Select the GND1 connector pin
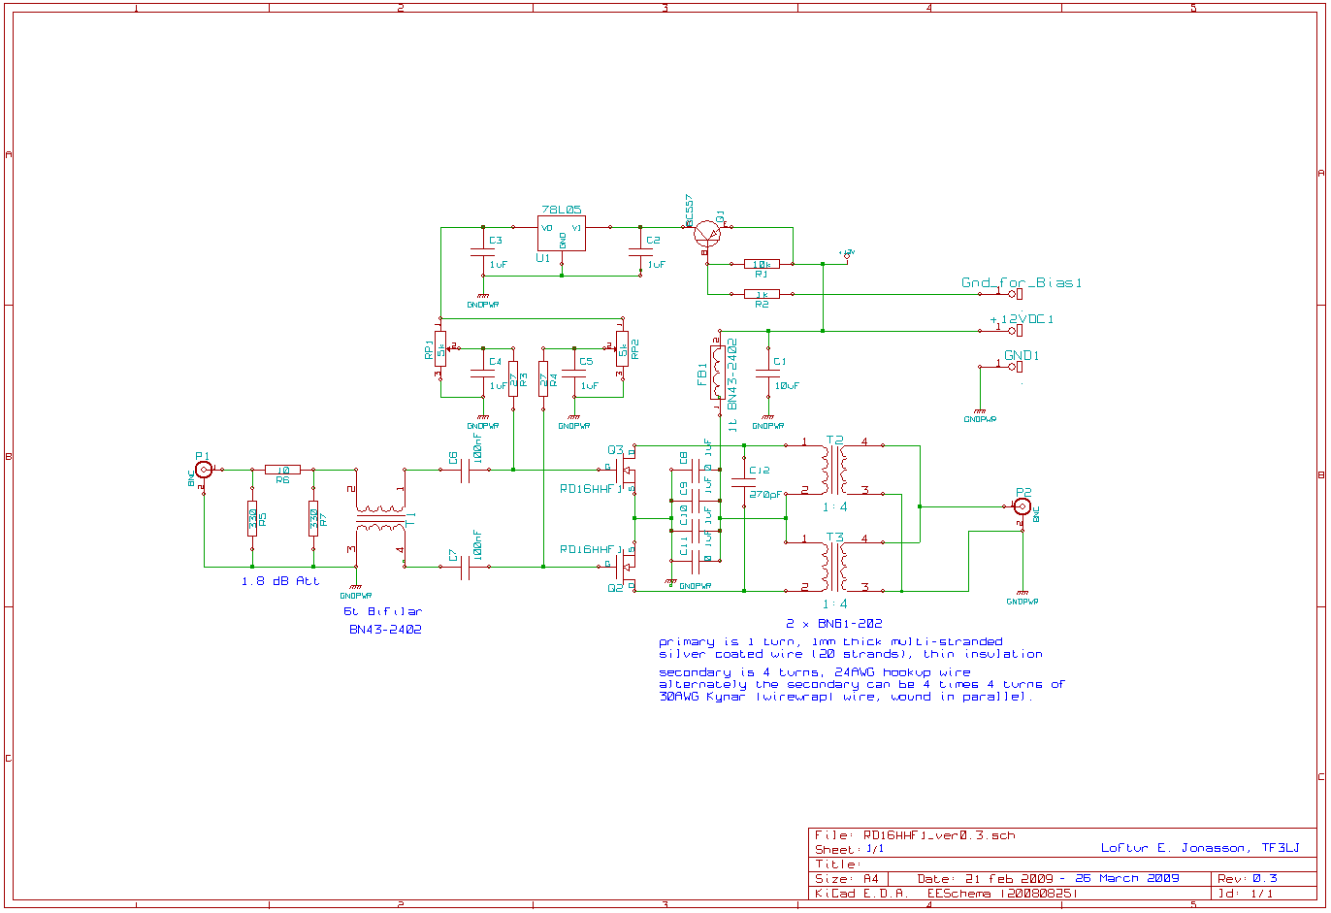The height and width of the screenshot is (913, 1331). 1018,367
